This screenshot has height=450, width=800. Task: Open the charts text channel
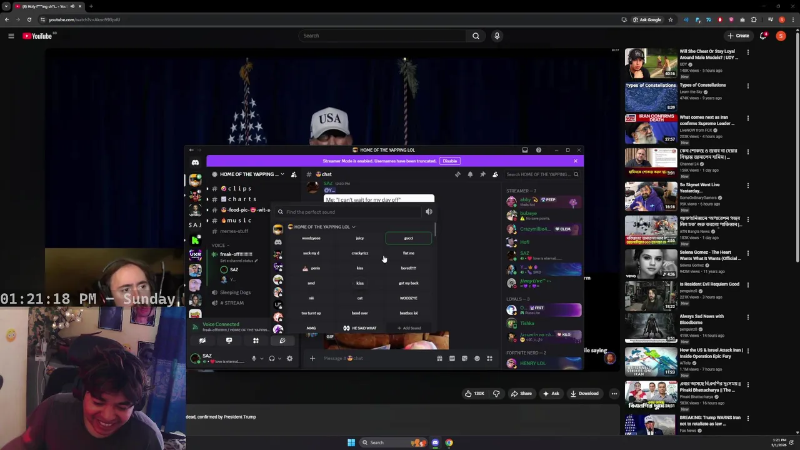[240, 199]
